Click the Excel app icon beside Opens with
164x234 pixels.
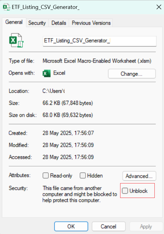click(47, 73)
